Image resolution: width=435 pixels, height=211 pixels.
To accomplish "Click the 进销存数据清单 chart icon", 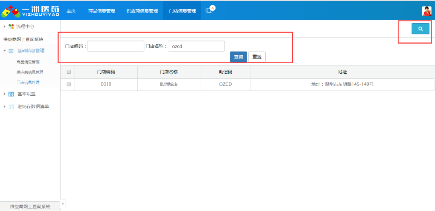I will [11, 107].
